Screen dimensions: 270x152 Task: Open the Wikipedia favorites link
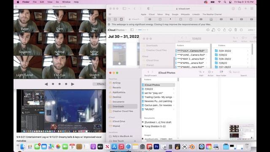pos(185,14)
